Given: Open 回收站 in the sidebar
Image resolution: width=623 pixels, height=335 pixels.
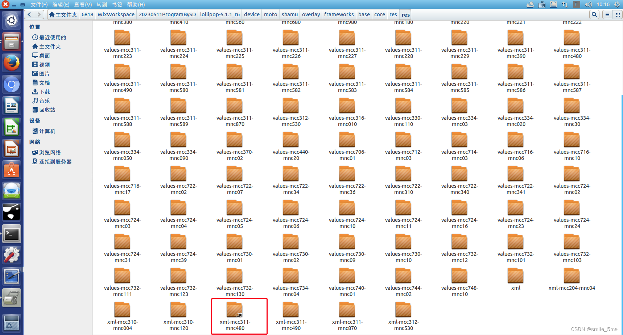Looking at the screenshot, I should pyautogui.click(x=44, y=110).
